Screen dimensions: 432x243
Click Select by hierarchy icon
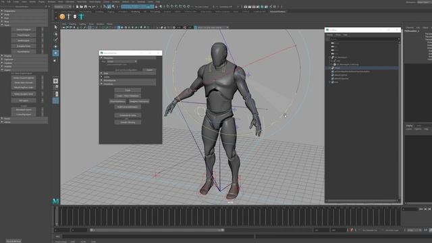105,7
